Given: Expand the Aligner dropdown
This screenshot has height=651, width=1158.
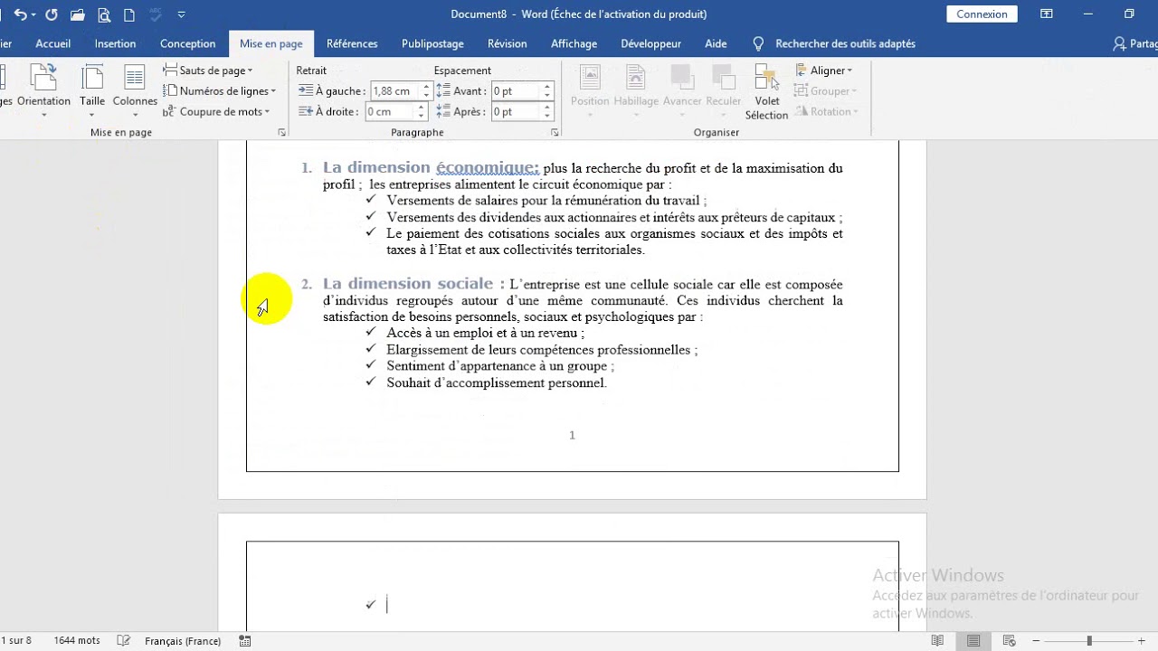Looking at the screenshot, I should [x=824, y=70].
